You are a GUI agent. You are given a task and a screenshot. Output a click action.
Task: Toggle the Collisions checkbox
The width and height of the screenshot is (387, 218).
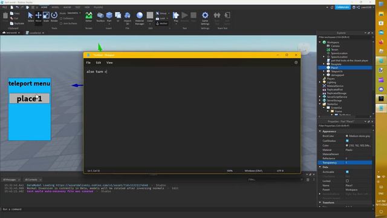(x=61, y=19)
